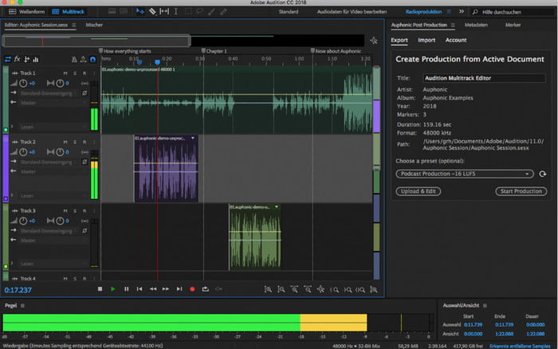Open Track 1 input Standard-Stereoeingang dropdown
558x349 pixels.
pos(49,93)
